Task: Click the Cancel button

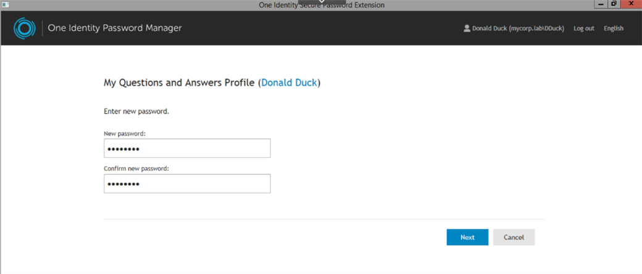Action: (514, 237)
